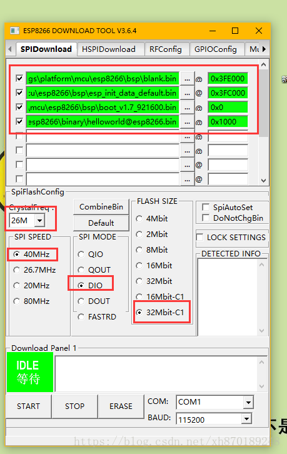Switch to the SPIDownload tab
The image size is (287, 454).
click(x=46, y=49)
